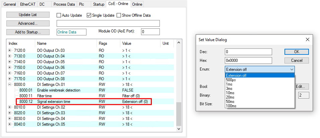320x138 pixels.
Task: Click the Filter off (0) value
Action: pyautogui.click(x=131, y=96)
